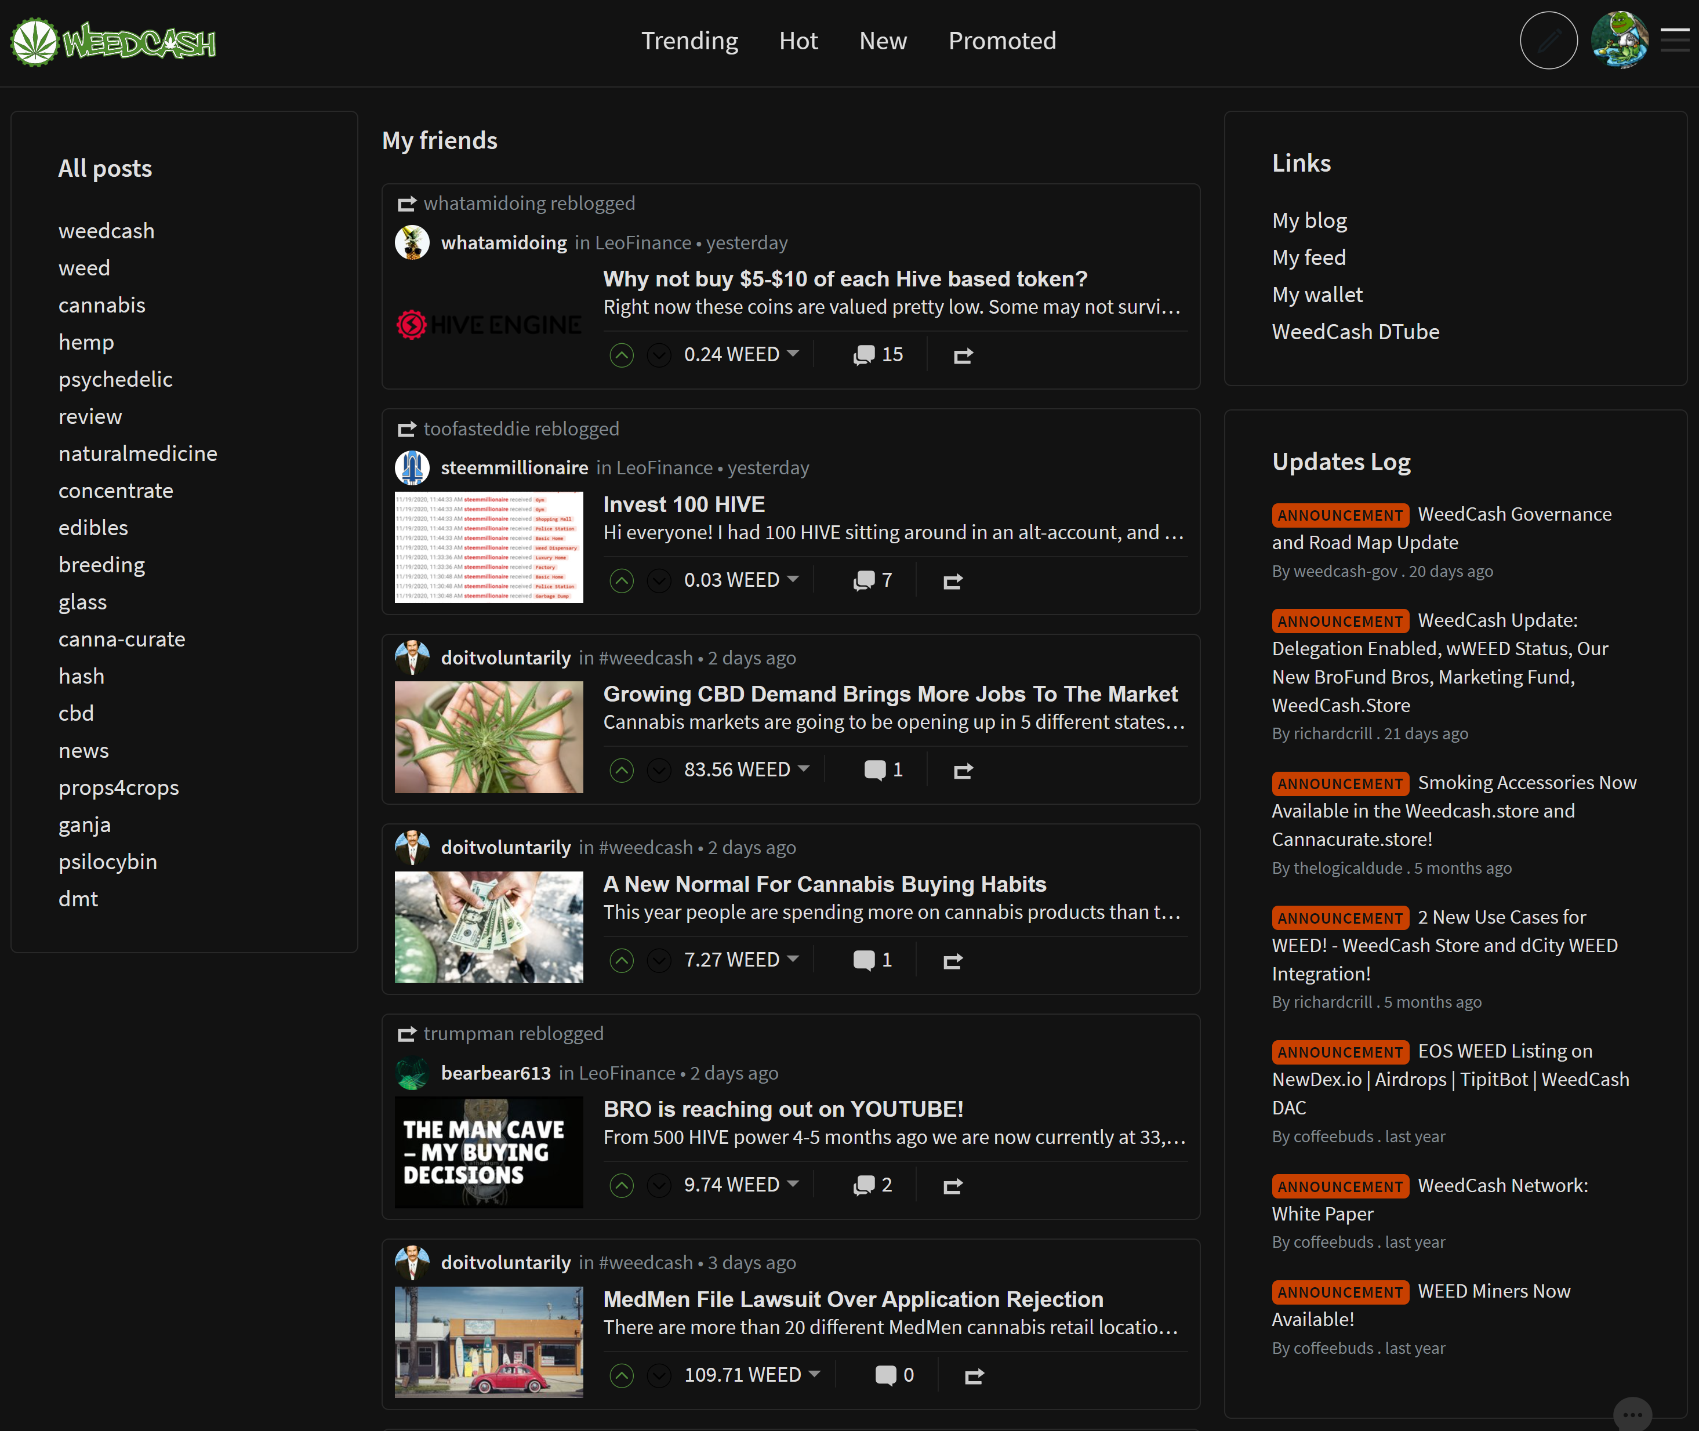Select the canna-curate tag in sidebar
Screen dimensions: 1699x1431
[122, 639]
